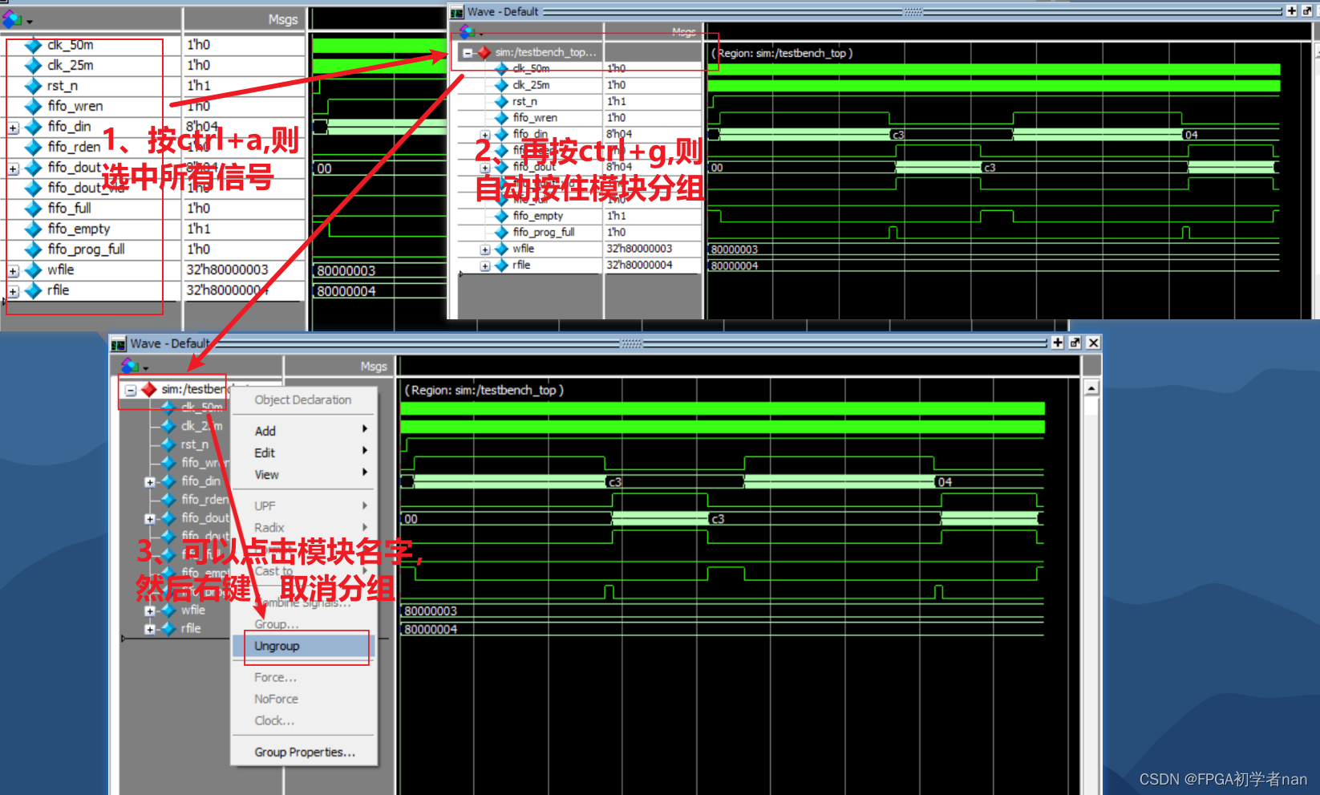Open wave format dropdown icon in bottom Wave window
1320x795 pixels.
(134, 367)
